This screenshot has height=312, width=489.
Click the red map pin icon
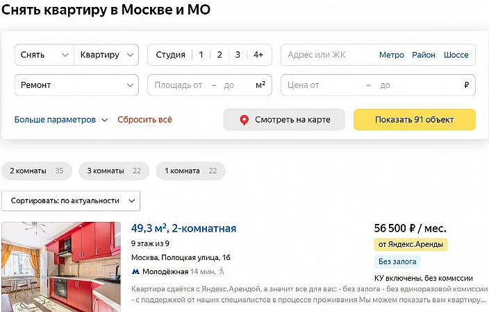point(244,120)
